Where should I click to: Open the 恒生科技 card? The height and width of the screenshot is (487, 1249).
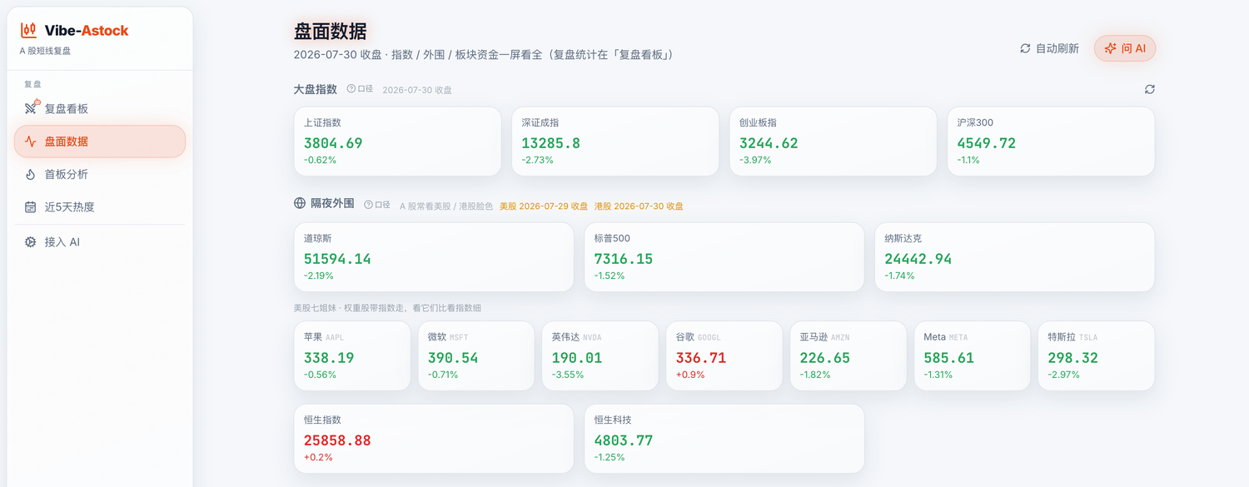click(x=724, y=439)
